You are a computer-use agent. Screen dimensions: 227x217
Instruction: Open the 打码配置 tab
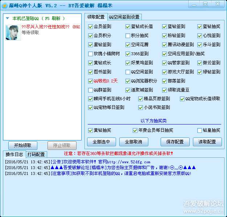pyautogui.click(x=36, y=155)
